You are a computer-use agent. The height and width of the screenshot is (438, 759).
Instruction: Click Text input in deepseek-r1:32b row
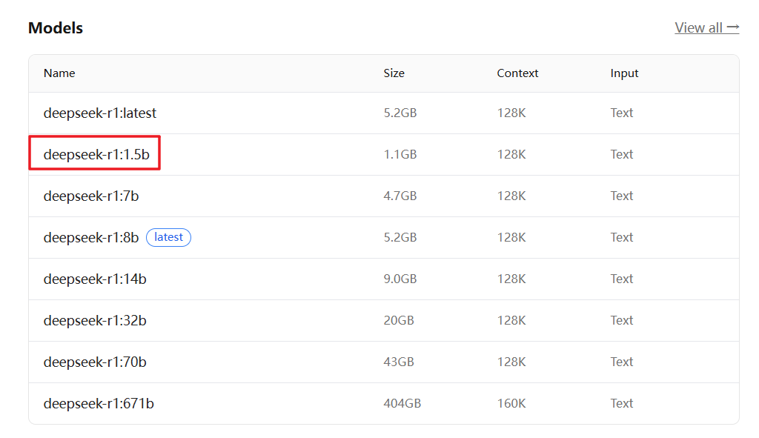(622, 320)
